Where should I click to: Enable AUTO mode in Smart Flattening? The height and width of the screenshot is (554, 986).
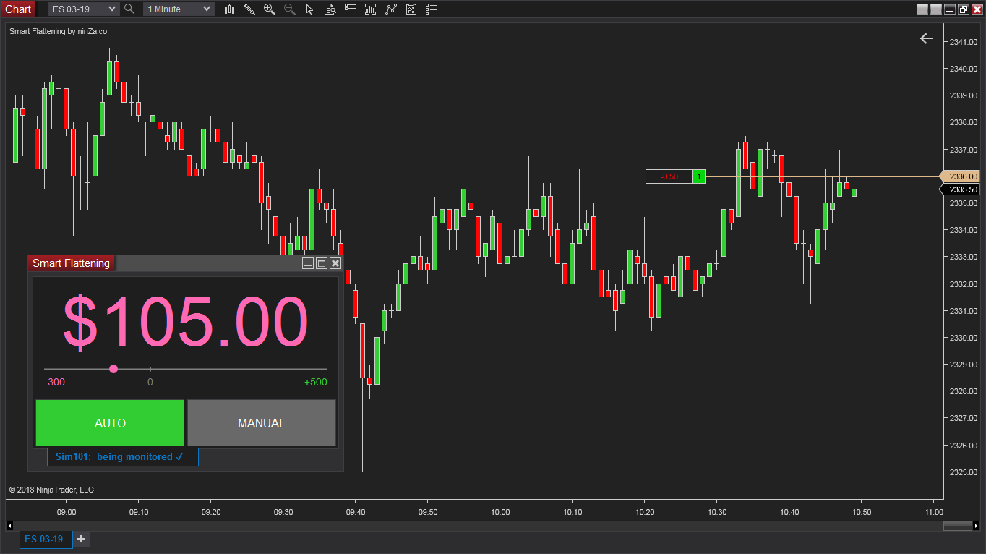(110, 422)
